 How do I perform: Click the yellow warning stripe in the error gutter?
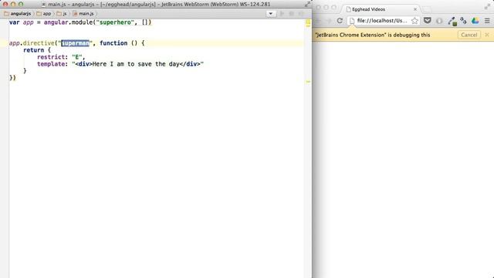(308, 82)
